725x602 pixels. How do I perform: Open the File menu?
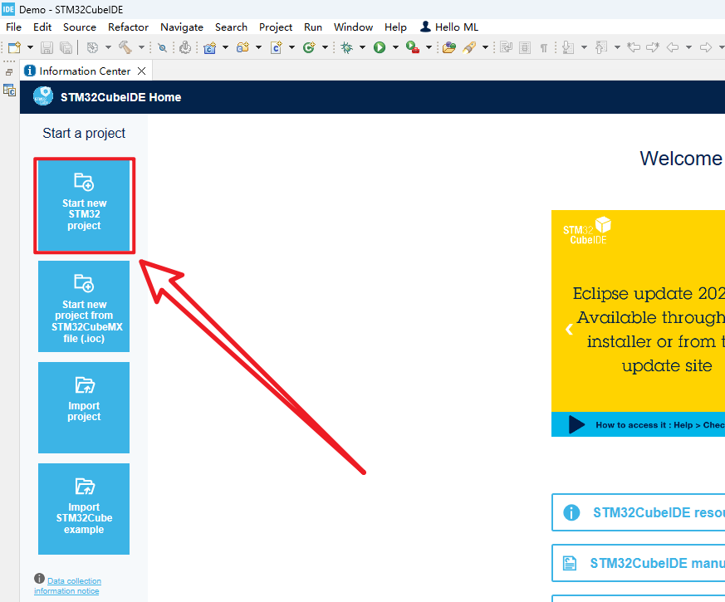coord(13,27)
